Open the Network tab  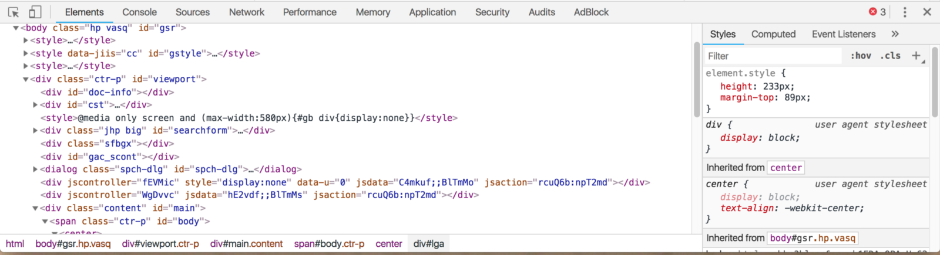coord(247,12)
